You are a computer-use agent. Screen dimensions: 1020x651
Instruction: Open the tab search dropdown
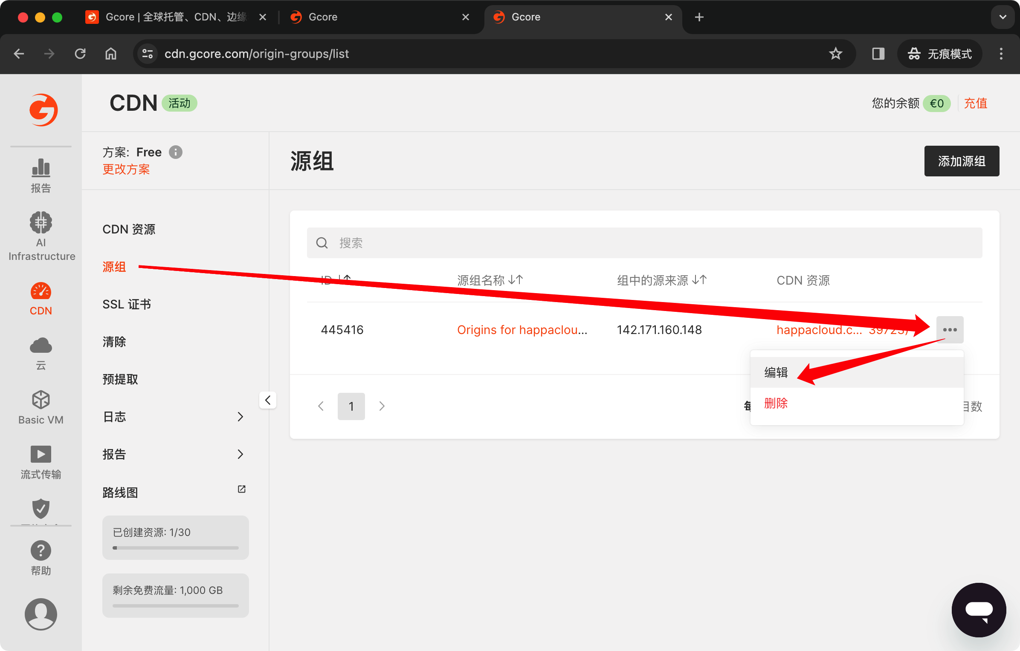click(1003, 17)
